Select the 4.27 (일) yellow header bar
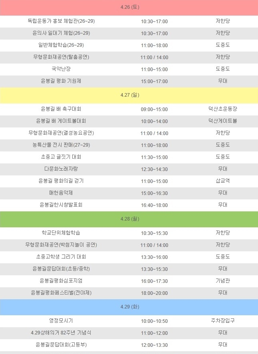The width and height of the screenshot is (258, 354). coord(129,95)
